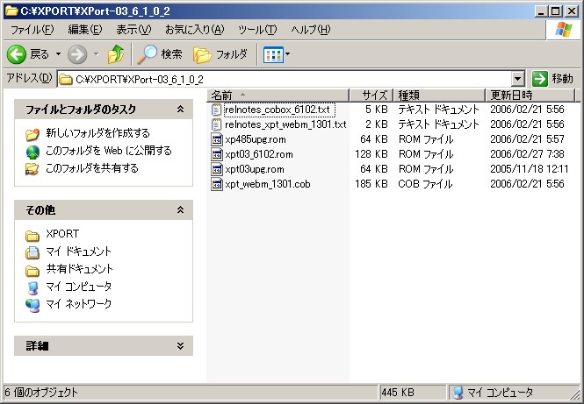
Task: Click the 2005/11/18 12:11 date cell
Action: point(530,169)
